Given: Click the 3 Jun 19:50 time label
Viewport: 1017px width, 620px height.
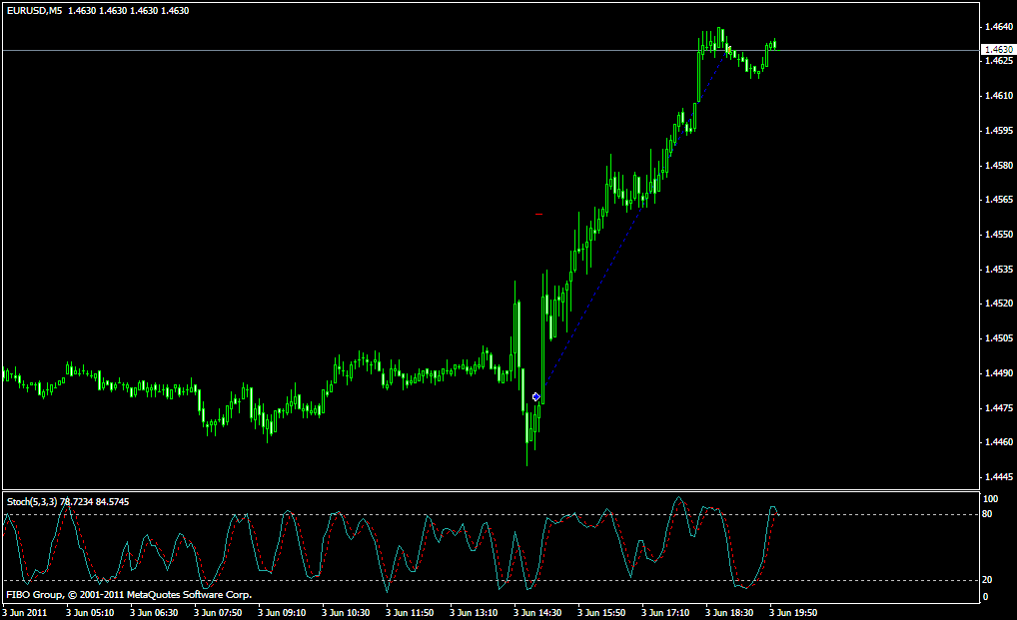Looking at the screenshot, I should (x=794, y=612).
